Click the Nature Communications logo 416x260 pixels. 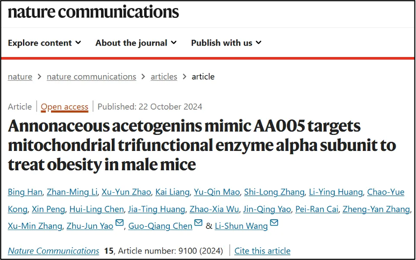pos(93,13)
